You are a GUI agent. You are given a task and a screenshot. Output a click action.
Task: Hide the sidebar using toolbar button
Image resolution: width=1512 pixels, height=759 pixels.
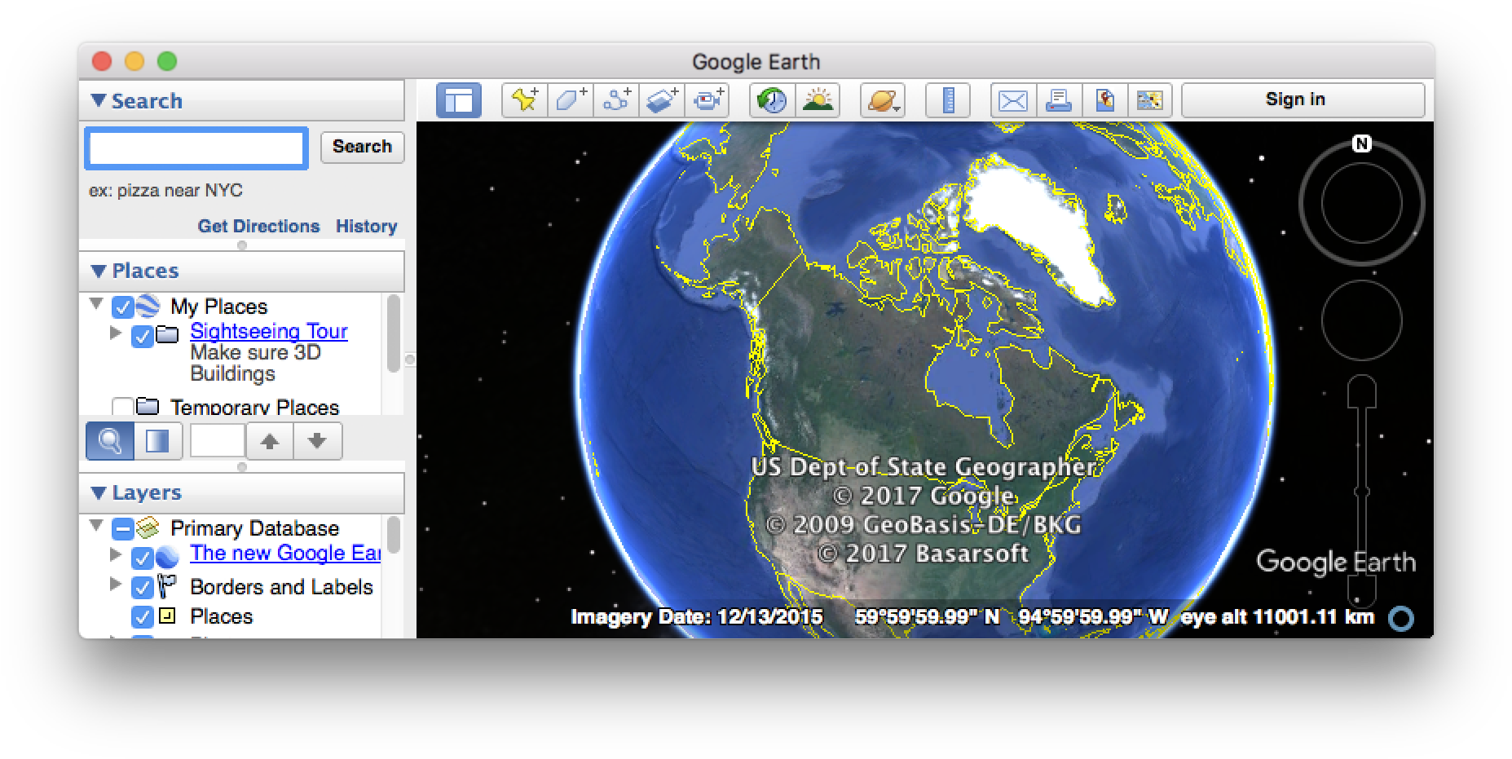(x=458, y=100)
